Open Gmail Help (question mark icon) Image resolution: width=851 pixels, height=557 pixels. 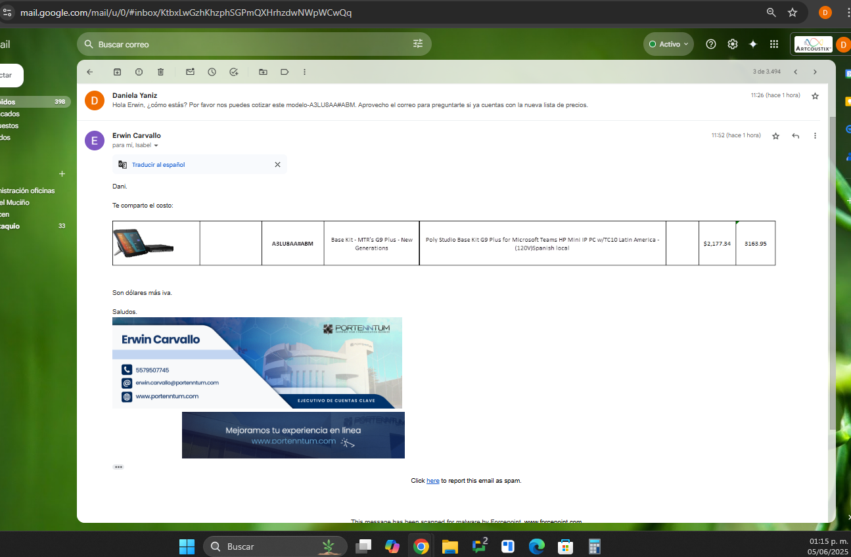tap(711, 44)
